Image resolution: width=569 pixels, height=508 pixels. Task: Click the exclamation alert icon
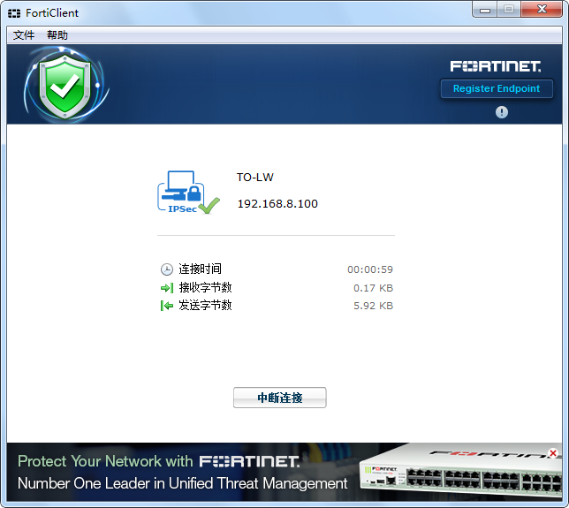[x=502, y=112]
